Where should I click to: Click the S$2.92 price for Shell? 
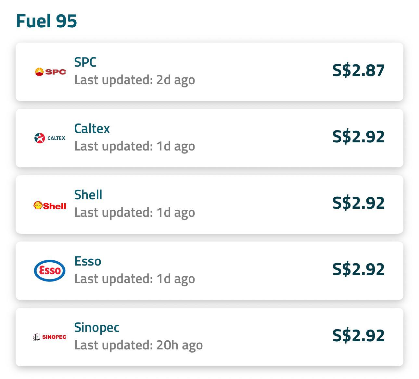(358, 203)
